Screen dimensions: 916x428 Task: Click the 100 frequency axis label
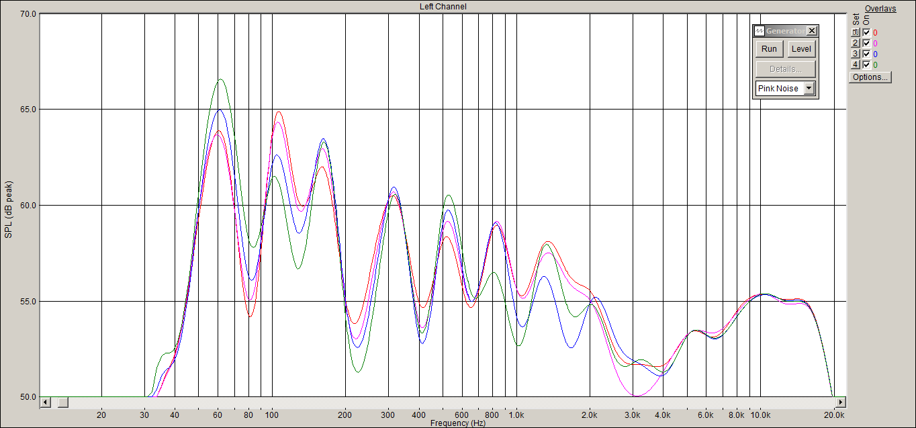tap(272, 415)
